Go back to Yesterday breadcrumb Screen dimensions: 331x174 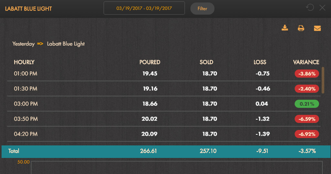pos(23,44)
